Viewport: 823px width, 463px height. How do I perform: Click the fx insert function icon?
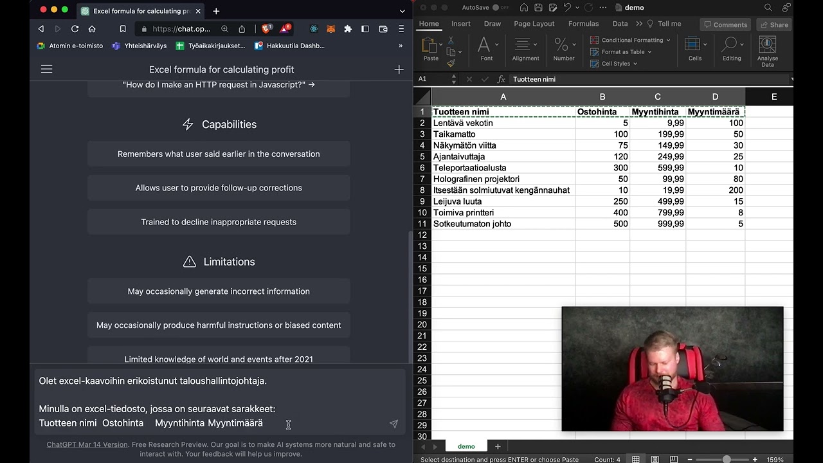[x=502, y=79]
